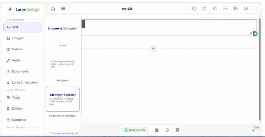Select the Table layout element
Screen dimensions: 265x137
pos(22,98)
